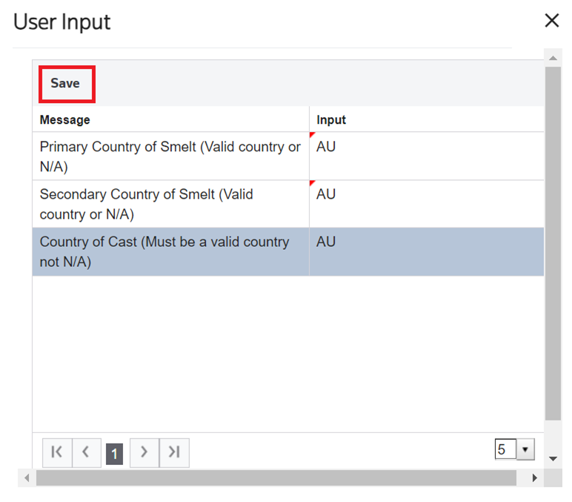
Task: Select page number 1
Action: point(115,453)
